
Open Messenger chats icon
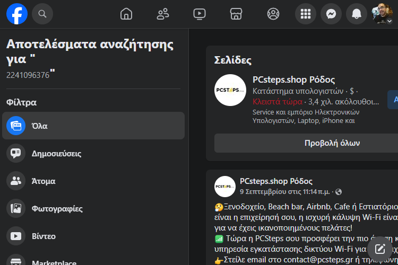point(331,14)
